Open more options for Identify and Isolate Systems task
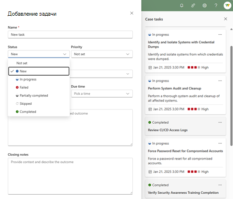This screenshot has width=233, height=199. tap(220, 35)
